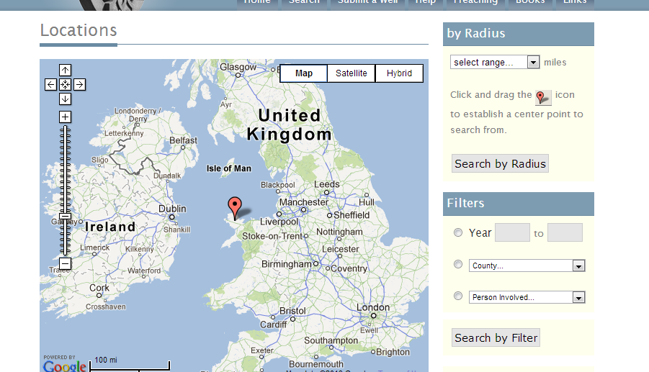The image size is (649, 372).
Task: Pan the map left with the arrow
Action: point(50,85)
